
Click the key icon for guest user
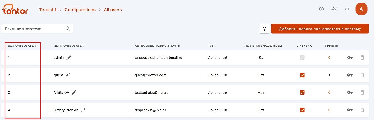pyautogui.click(x=350, y=75)
